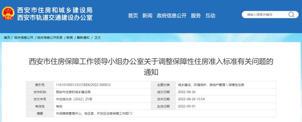Screen dimensions: 302x122
Task: Open the 新闻 navigation menu item
Action: pos(147,16)
